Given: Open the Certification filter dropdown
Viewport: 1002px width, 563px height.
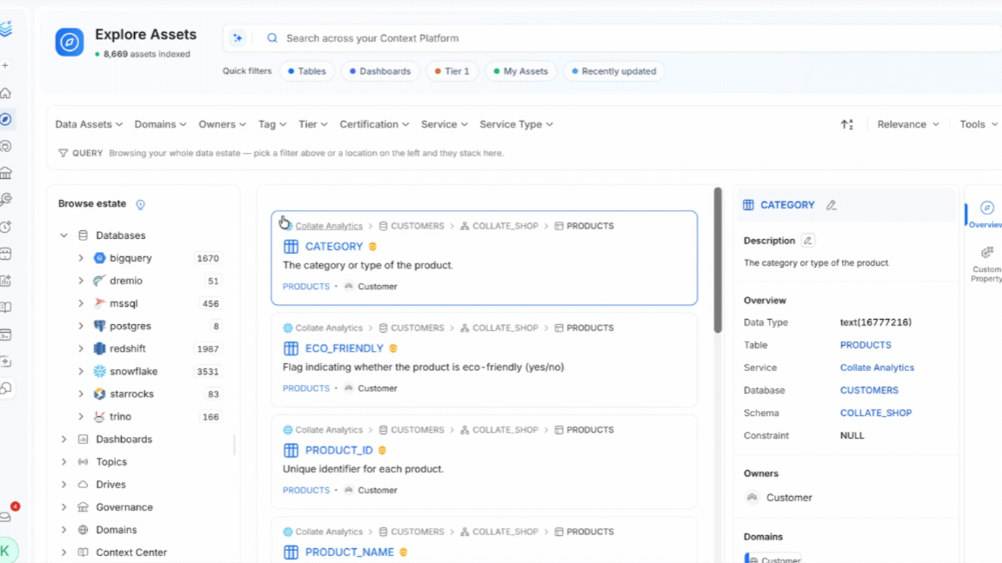Looking at the screenshot, I should coord(375,124).
